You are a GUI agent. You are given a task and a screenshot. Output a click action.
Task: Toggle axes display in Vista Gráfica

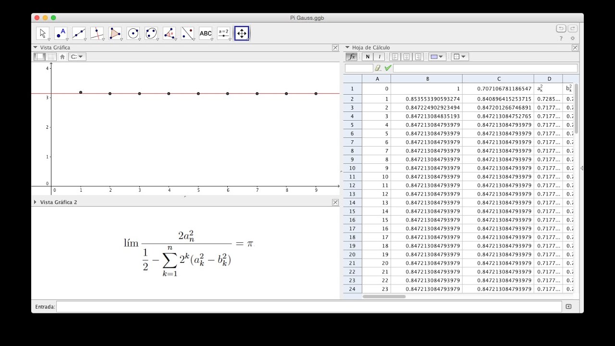39,57
